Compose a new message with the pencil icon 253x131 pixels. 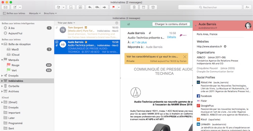point(15,7)
